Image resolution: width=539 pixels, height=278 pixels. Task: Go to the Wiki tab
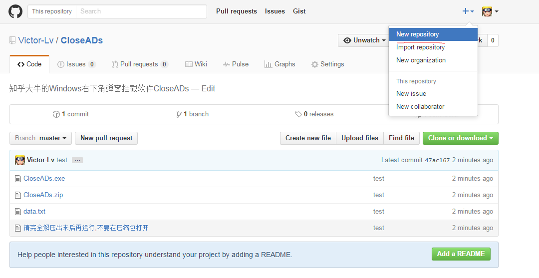196,64
